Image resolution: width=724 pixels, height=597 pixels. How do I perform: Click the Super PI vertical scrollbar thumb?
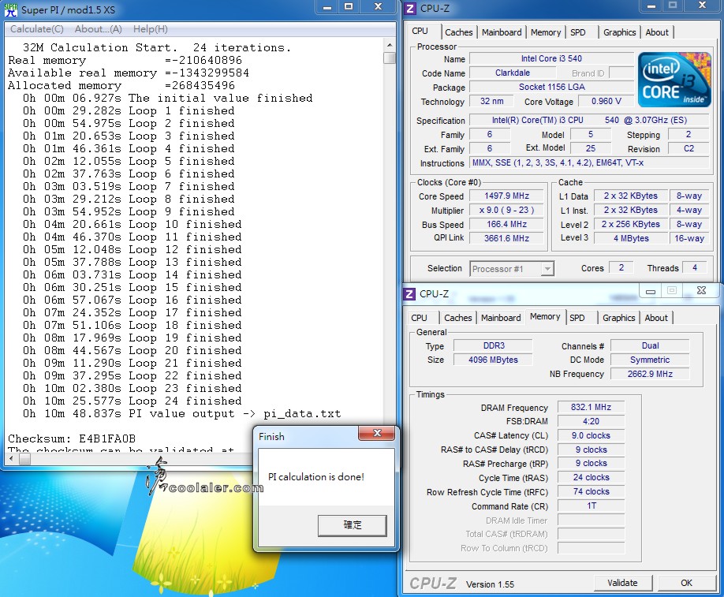point(390,58)
